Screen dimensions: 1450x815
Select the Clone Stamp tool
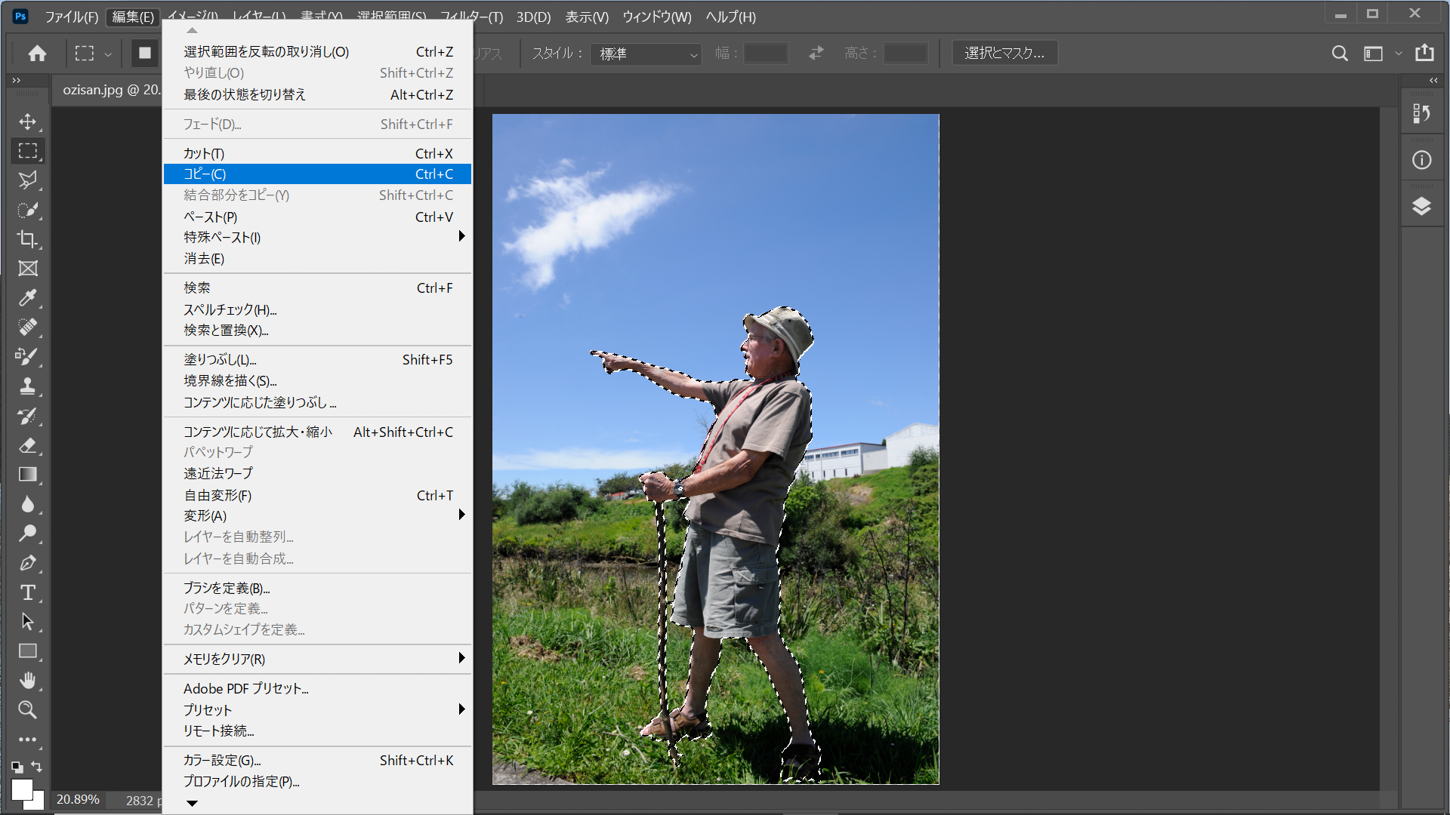pyautogui.click(x=28, y=386)
